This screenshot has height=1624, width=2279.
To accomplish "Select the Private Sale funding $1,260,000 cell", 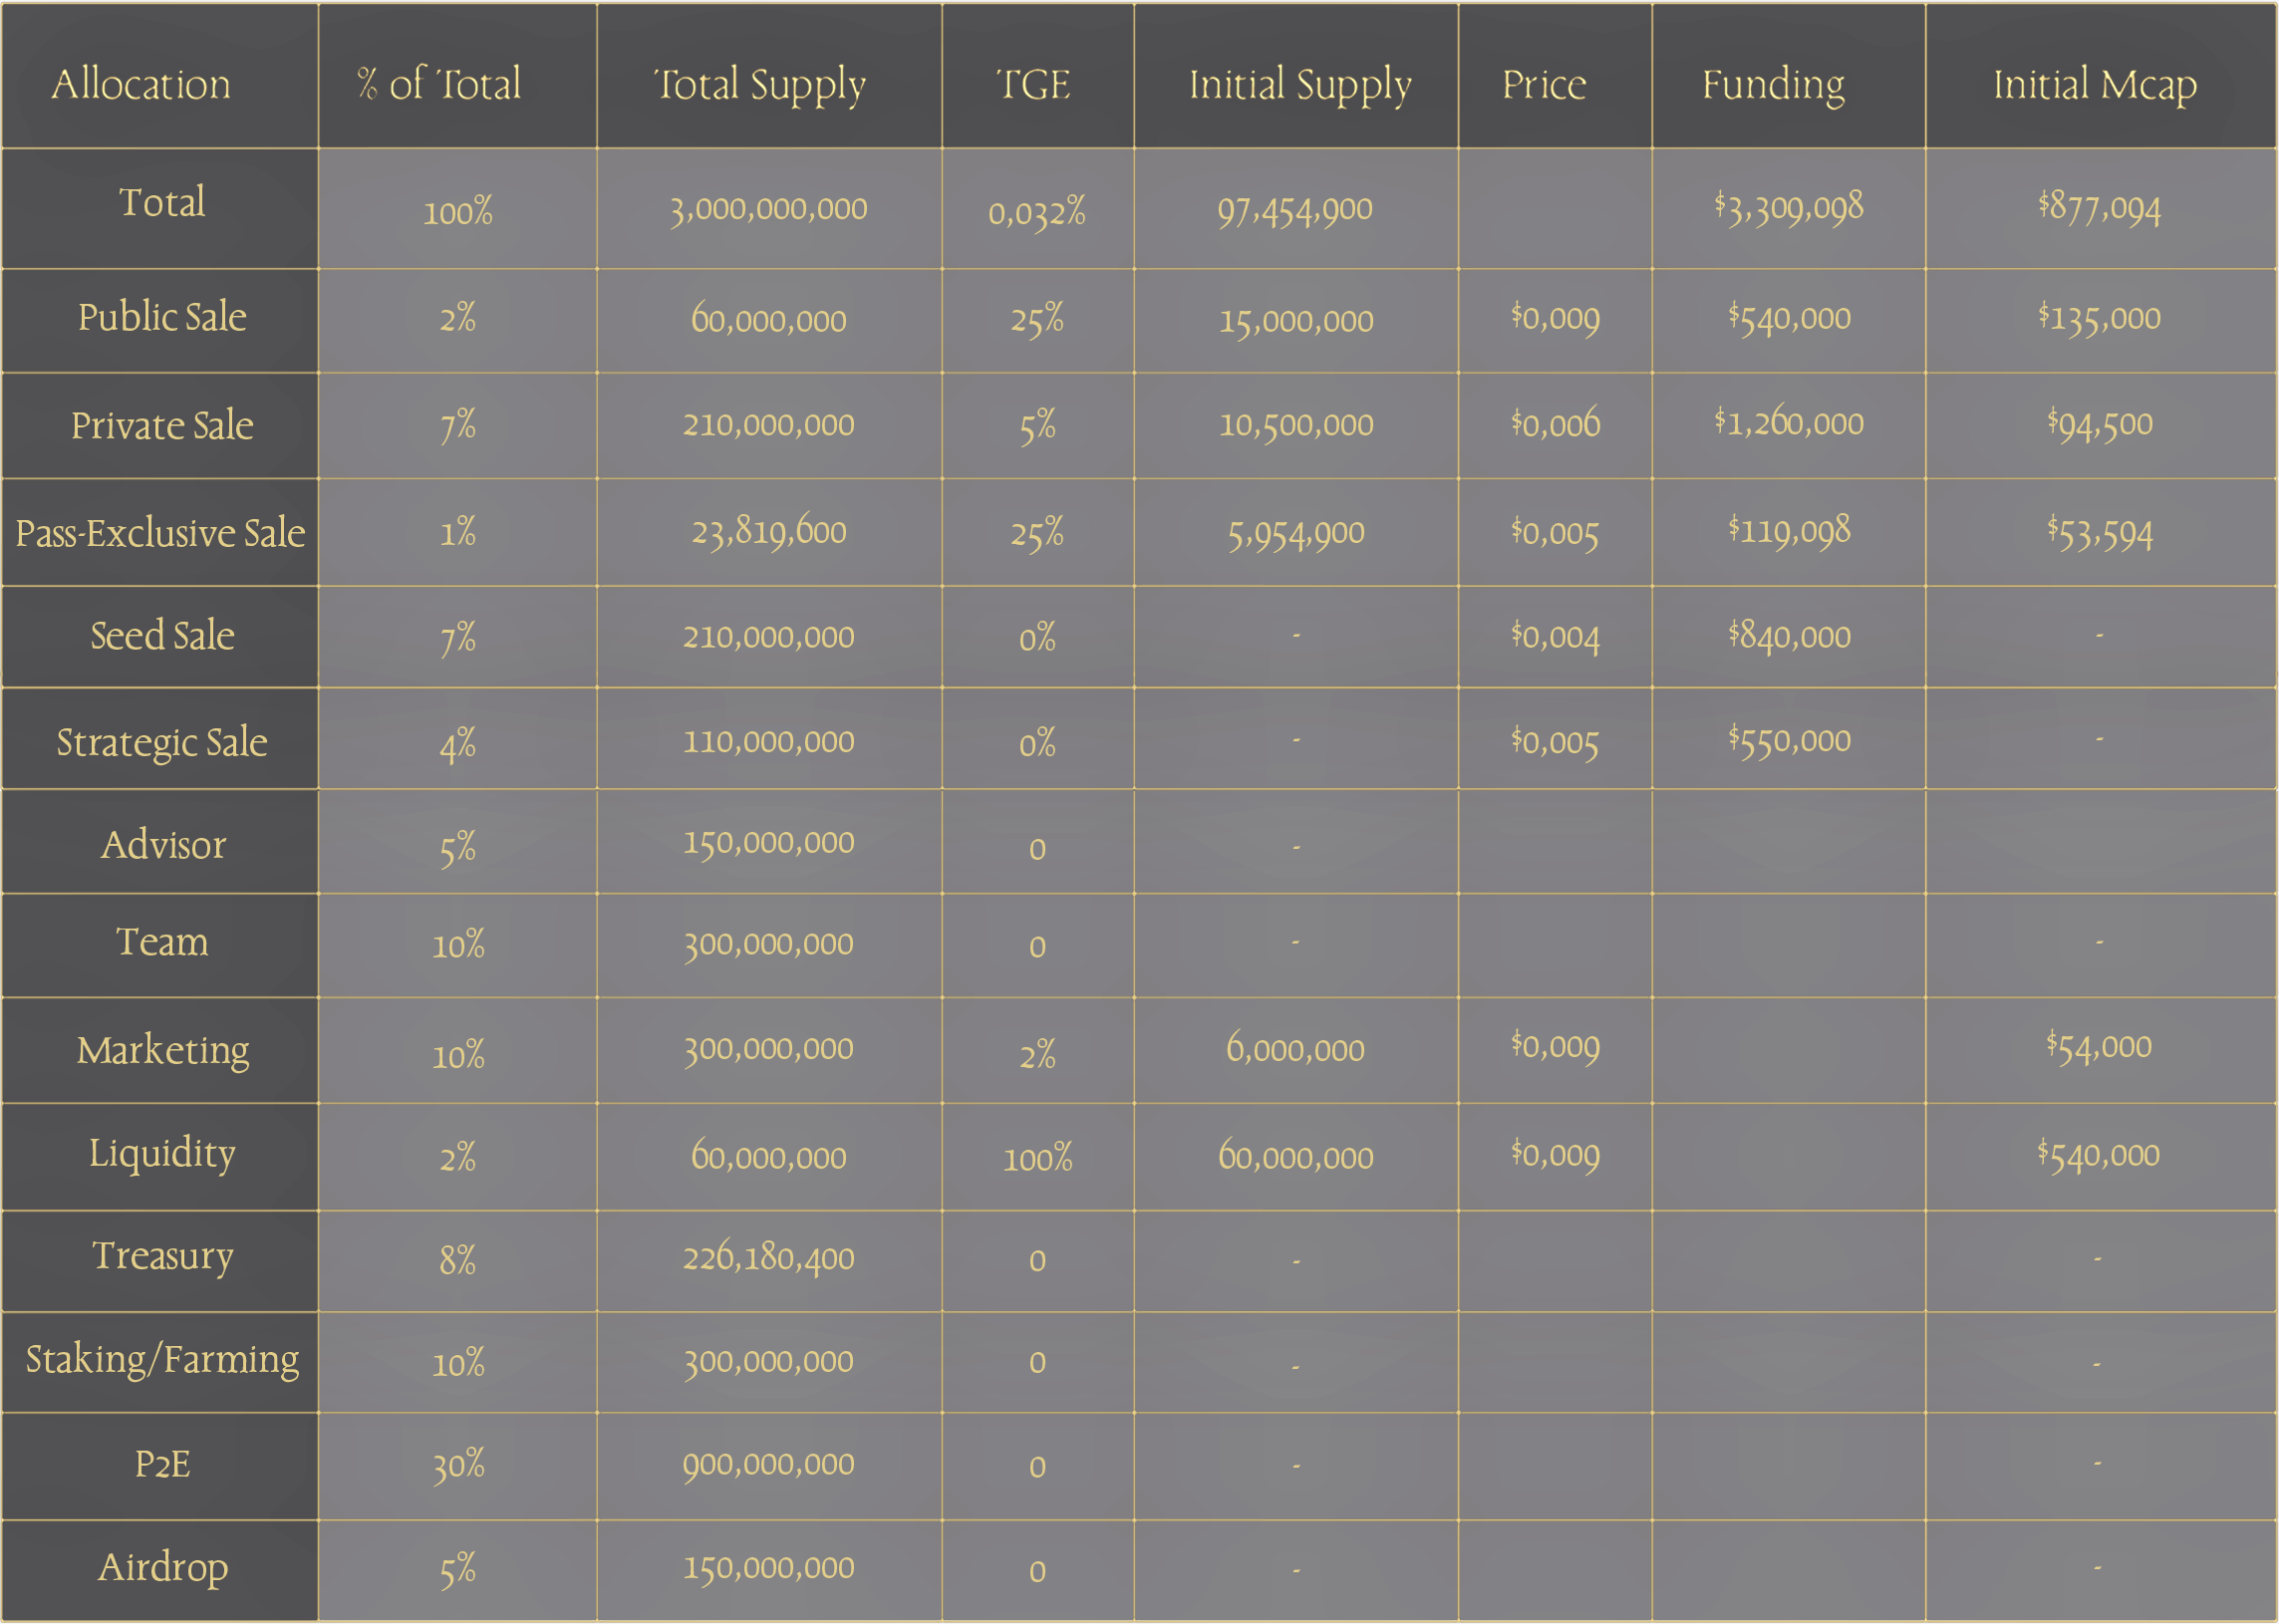I will tap(1789, 423).
